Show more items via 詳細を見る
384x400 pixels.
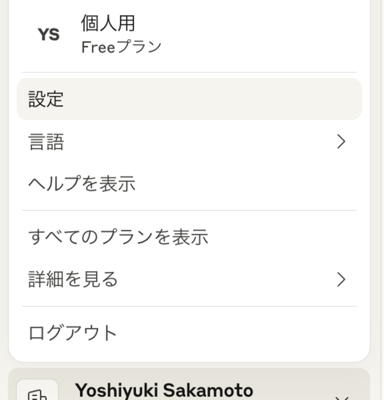point(189,279)
